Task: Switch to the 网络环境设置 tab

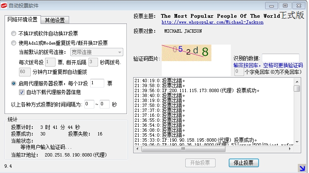Action: (x=22, y=19)
